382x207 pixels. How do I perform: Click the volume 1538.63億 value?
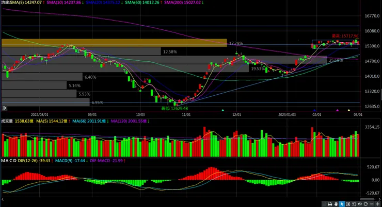coord(24,121)
